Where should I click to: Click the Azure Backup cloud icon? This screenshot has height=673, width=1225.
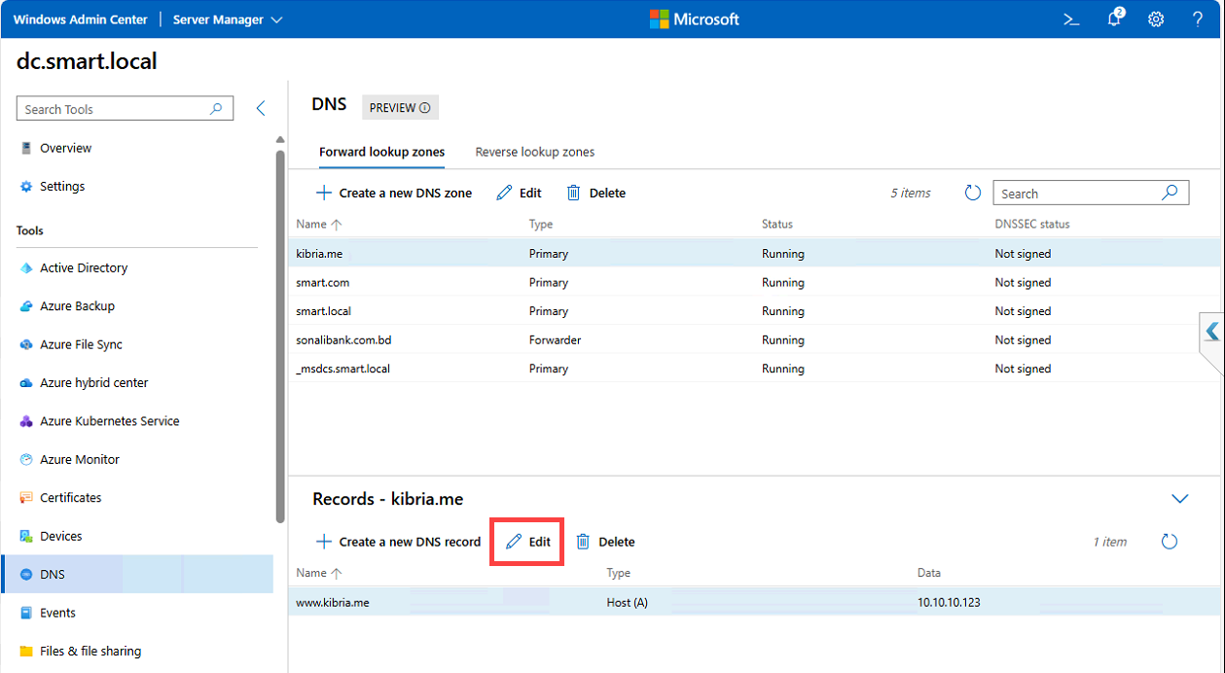pos(26,305)
